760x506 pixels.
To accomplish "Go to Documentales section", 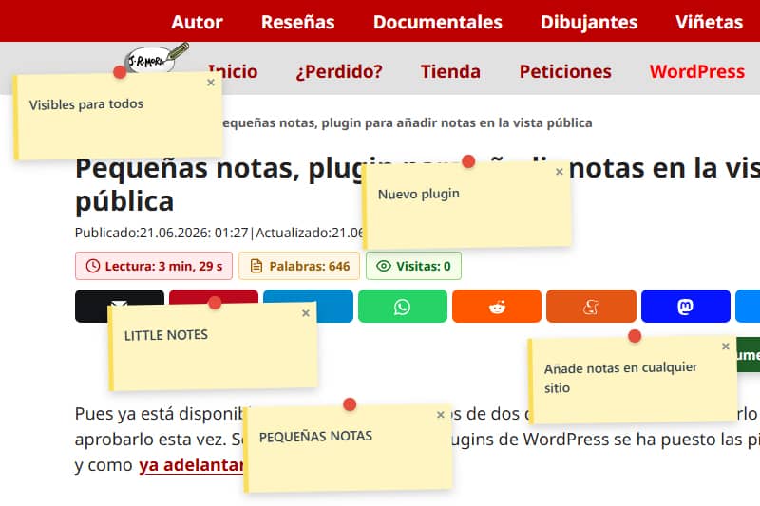I will (438, 22).
